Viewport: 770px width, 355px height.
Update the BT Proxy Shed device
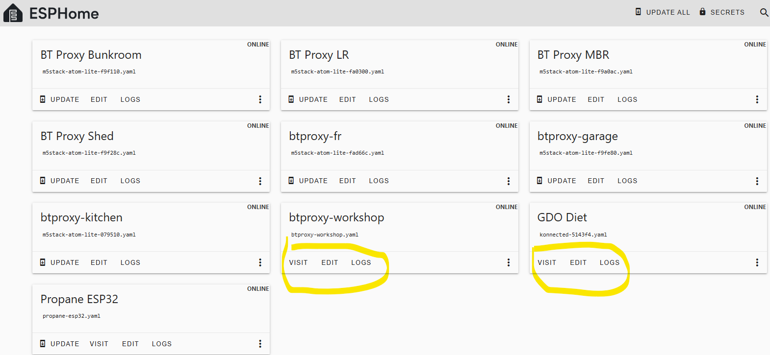click(x=59, y=181)
